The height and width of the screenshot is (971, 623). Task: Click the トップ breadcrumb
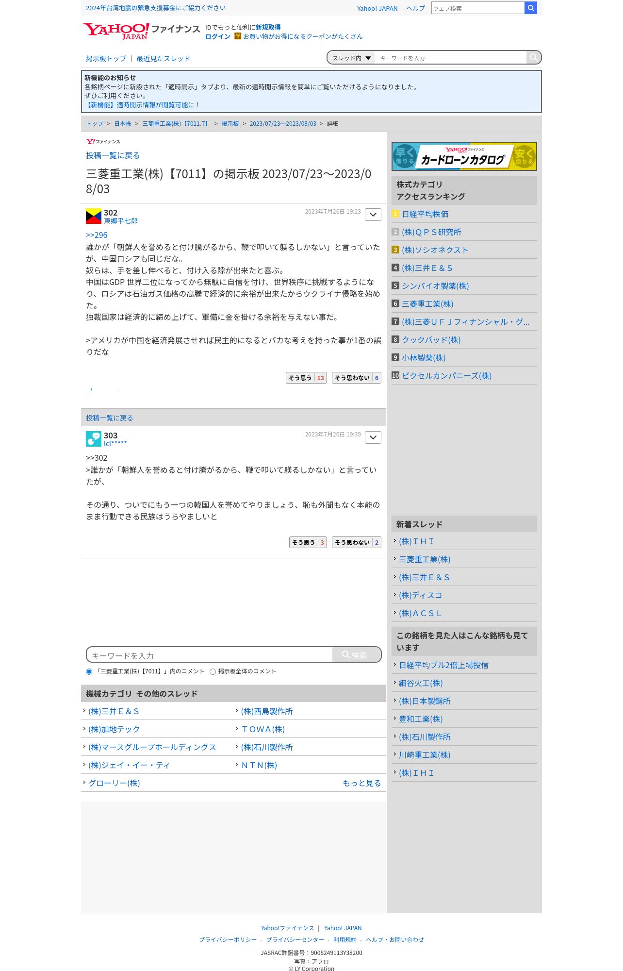coord(95,123)
